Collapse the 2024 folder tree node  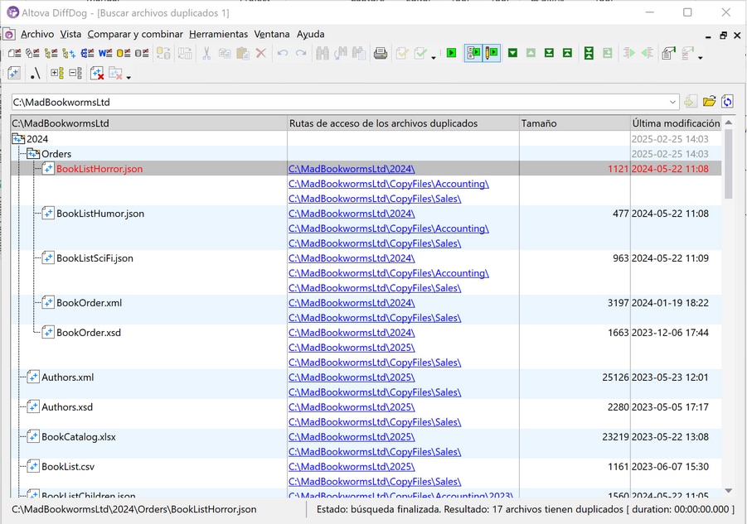18,139
